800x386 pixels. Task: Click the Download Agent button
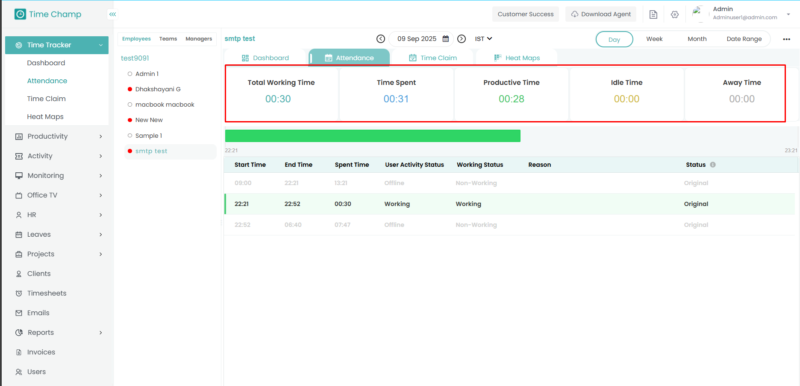coord(601,14)
